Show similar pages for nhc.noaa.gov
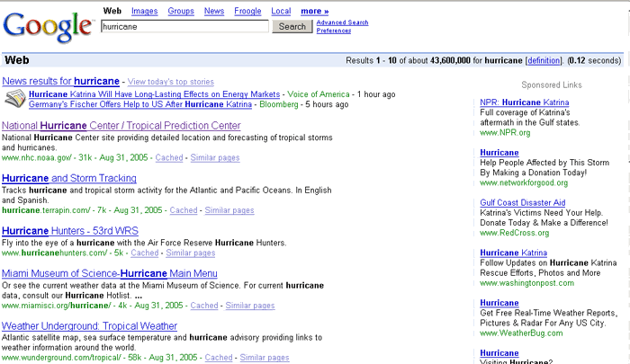 coord(215,157)
